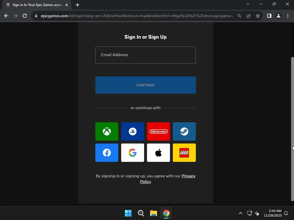Reload the Epic Games login page
The image size is (294, 220).
(25, 16)
